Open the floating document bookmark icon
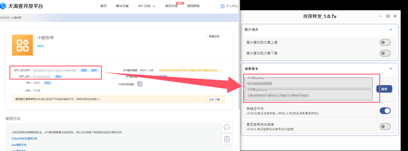408x151 pixels. tap(227, 139)
